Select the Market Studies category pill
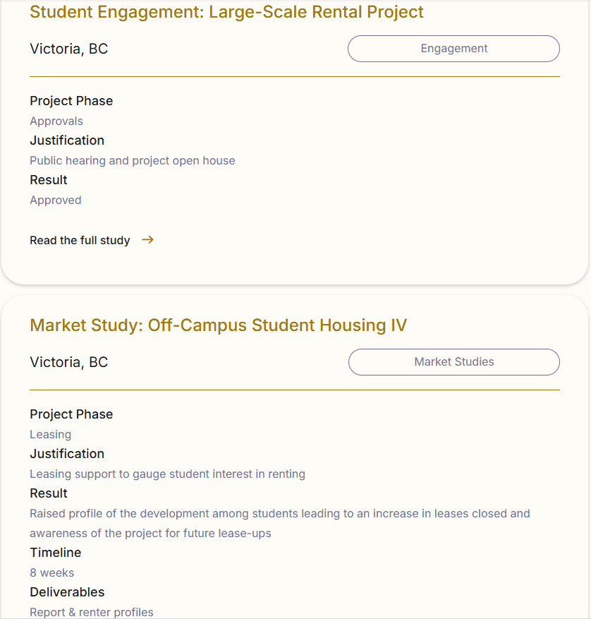Image resolution: width=591 pixels, height=619 pixels. coord(453,362)
